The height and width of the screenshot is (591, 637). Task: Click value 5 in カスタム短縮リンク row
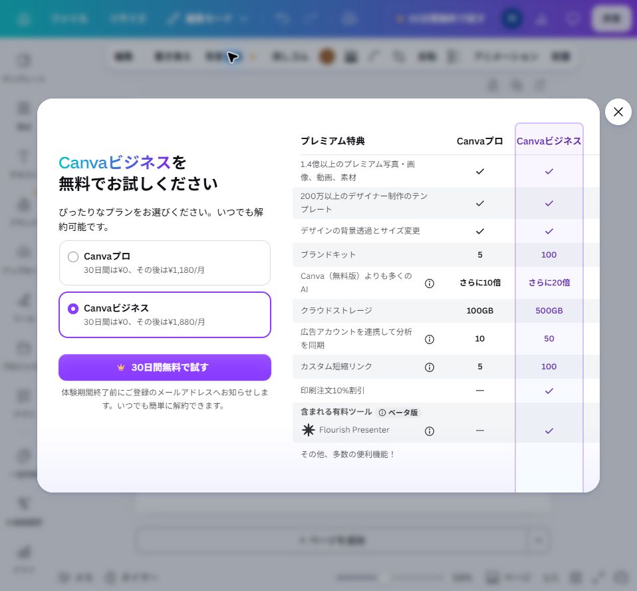480,367
